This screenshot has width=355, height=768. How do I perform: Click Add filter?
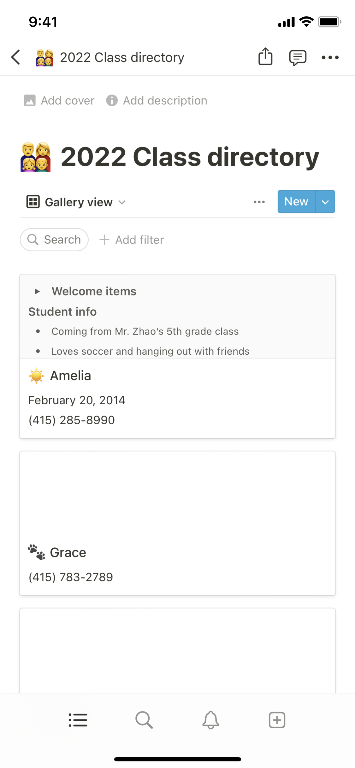pos(132,240)
